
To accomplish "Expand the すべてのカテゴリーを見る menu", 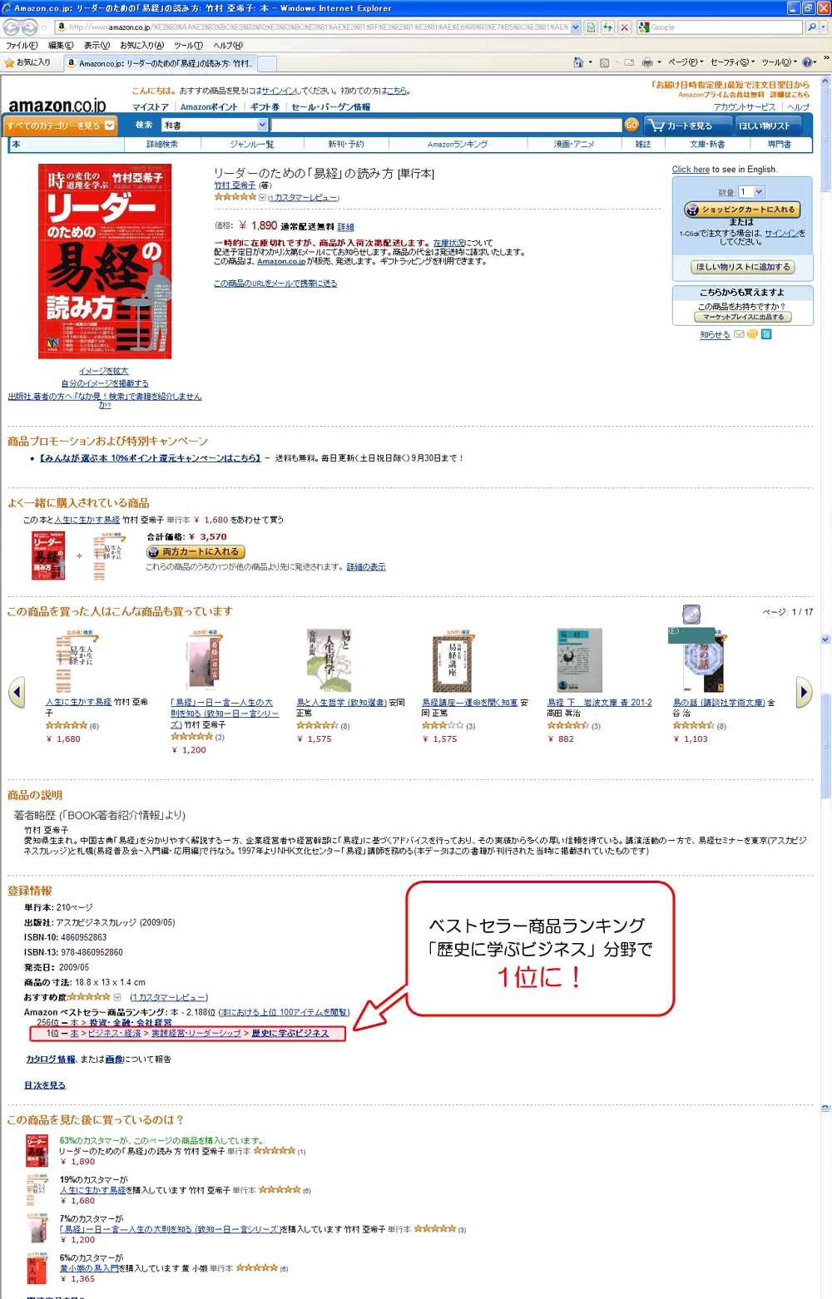I will click(x=58, y=126).
